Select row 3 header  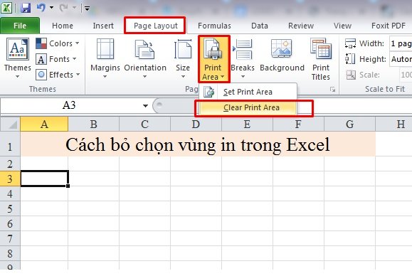point(10,179)
